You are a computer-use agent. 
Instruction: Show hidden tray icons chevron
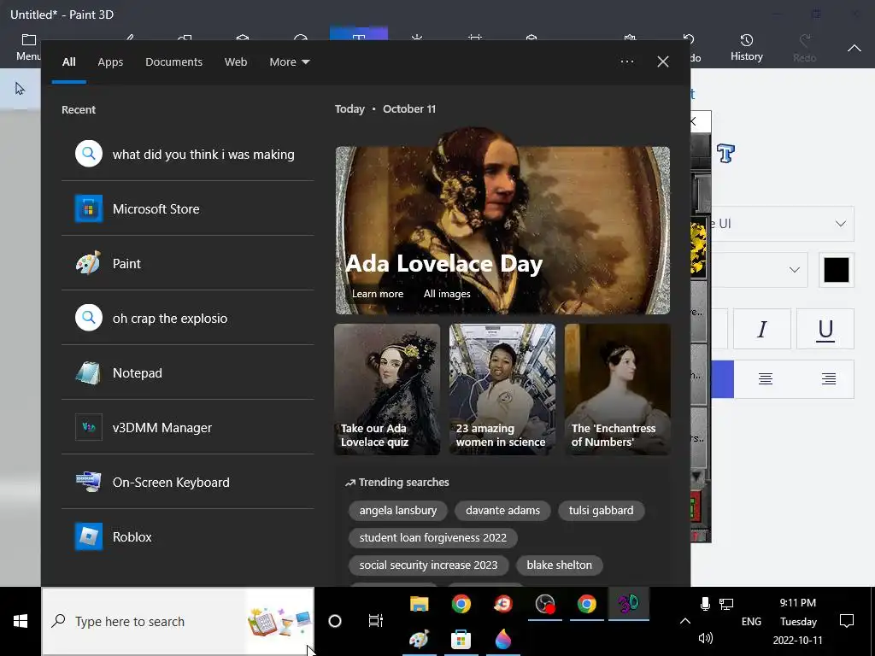click(x=684, y=621)
